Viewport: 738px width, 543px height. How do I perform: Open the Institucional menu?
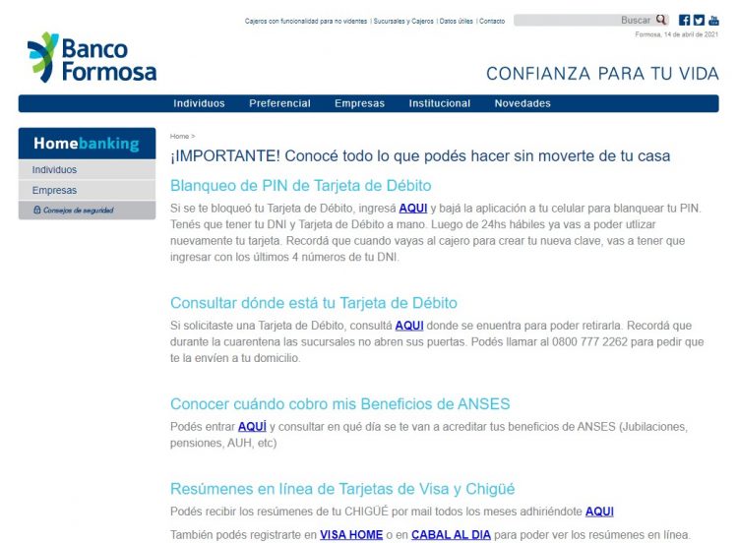click(x=440, y=103)
